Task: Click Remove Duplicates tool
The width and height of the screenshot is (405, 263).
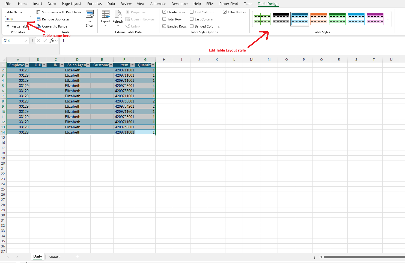Action: coord(53,19)
